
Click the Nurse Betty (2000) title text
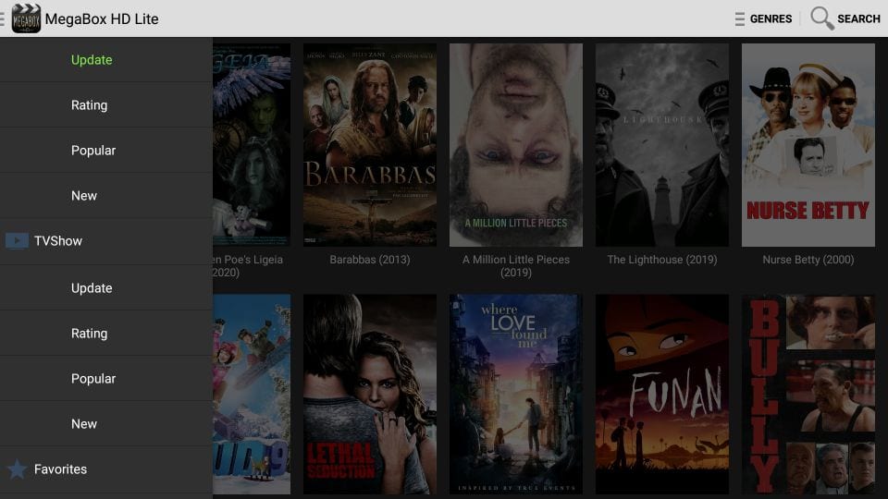coord(808,260)
